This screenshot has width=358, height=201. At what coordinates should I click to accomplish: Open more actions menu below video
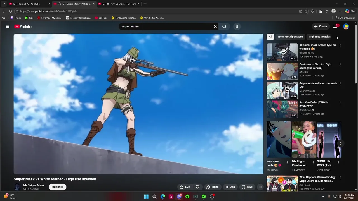coord(260,187)
